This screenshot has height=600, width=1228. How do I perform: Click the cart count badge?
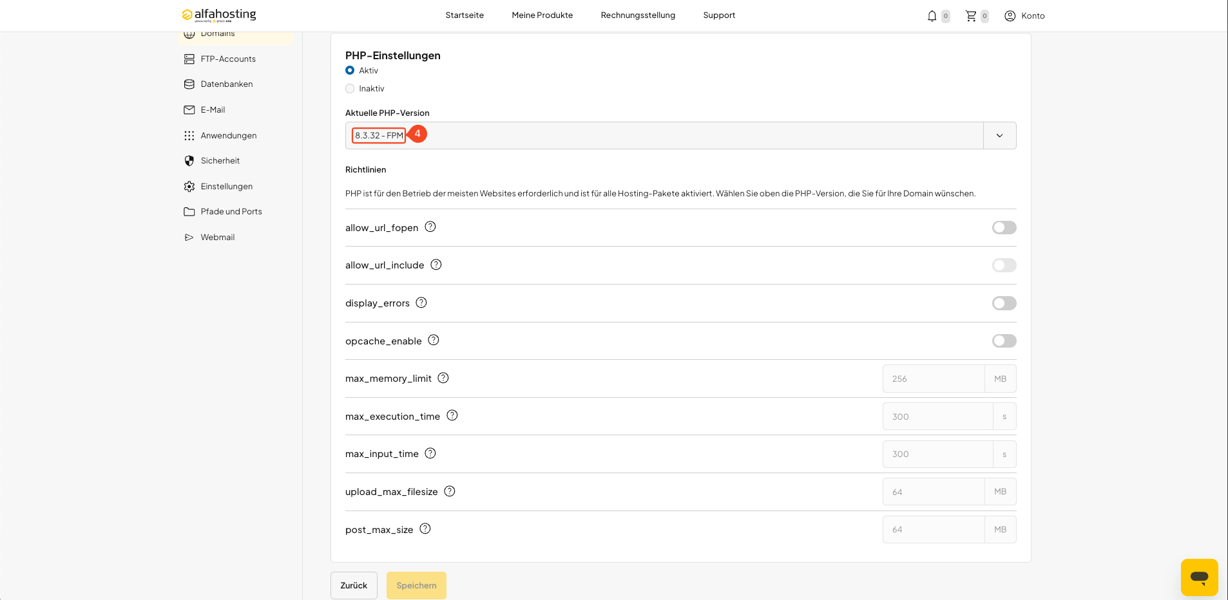pyautogui.click(x=984, y=16)
